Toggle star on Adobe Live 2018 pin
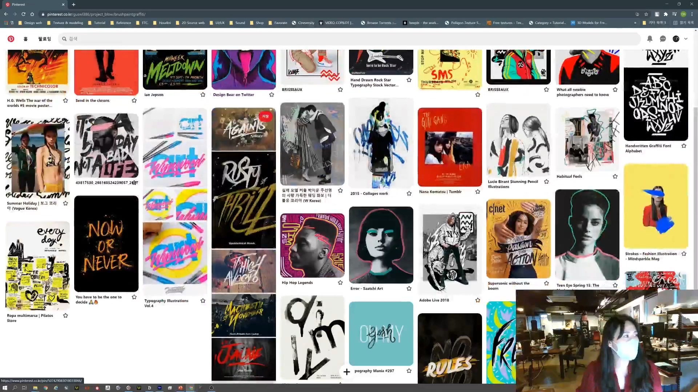This screenshot has width=698, height=392. point(478,300)
